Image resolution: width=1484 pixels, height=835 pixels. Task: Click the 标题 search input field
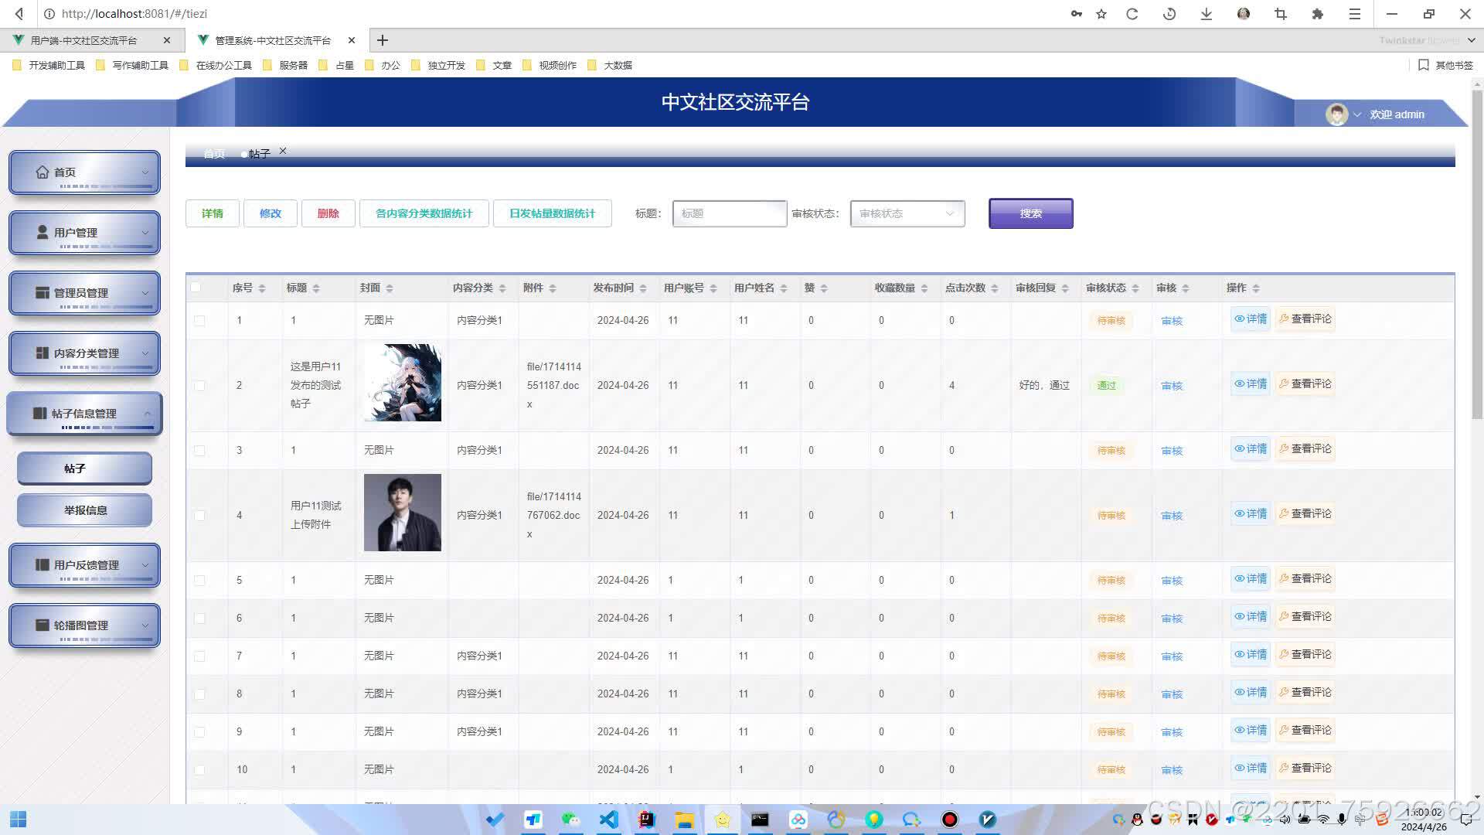pyautogui.click(x=729, y=213)
